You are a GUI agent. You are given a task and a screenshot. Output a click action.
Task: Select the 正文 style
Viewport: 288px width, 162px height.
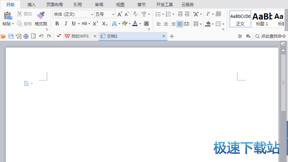[x=240, y=19]
